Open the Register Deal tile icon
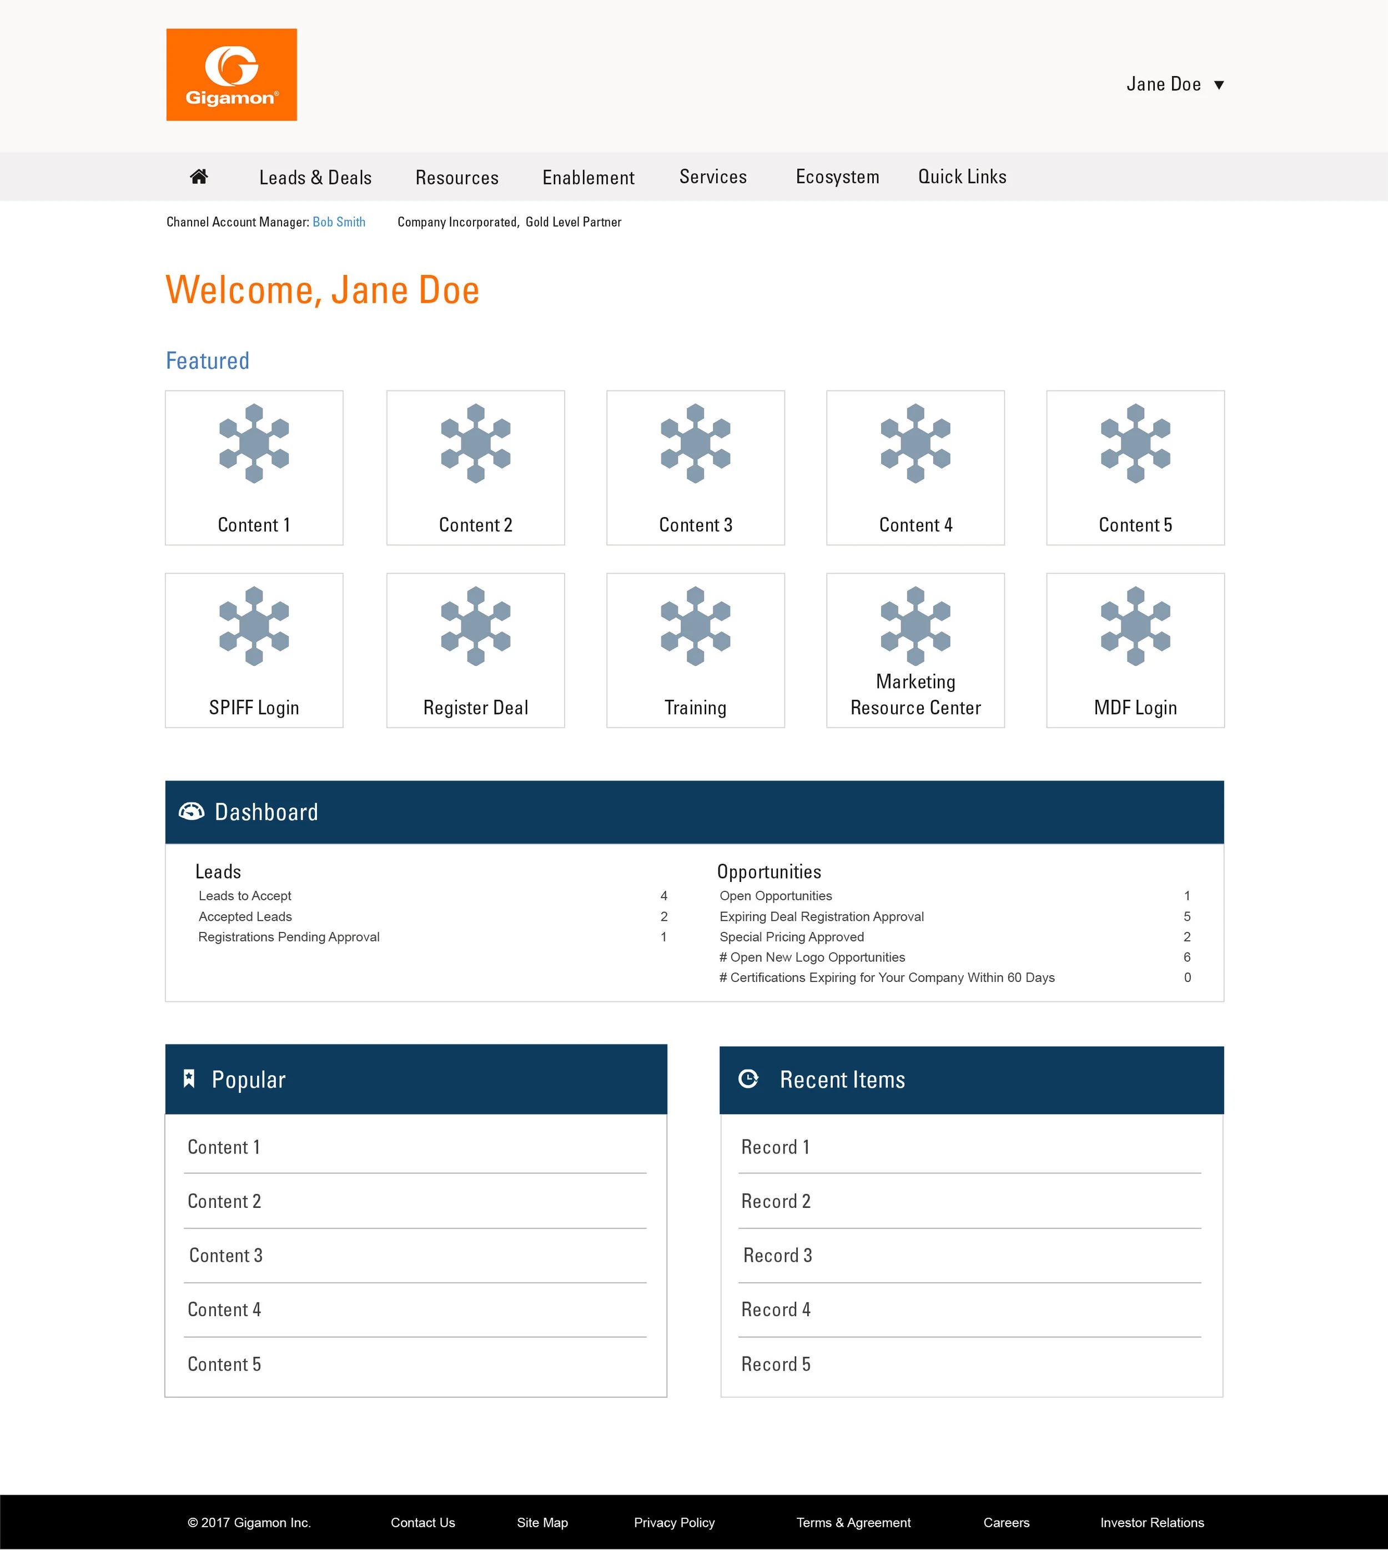1388x1550 pixels. pos(475,625)
